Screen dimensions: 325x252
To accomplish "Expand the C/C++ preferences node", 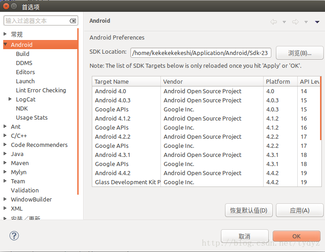I will [5, 136].
